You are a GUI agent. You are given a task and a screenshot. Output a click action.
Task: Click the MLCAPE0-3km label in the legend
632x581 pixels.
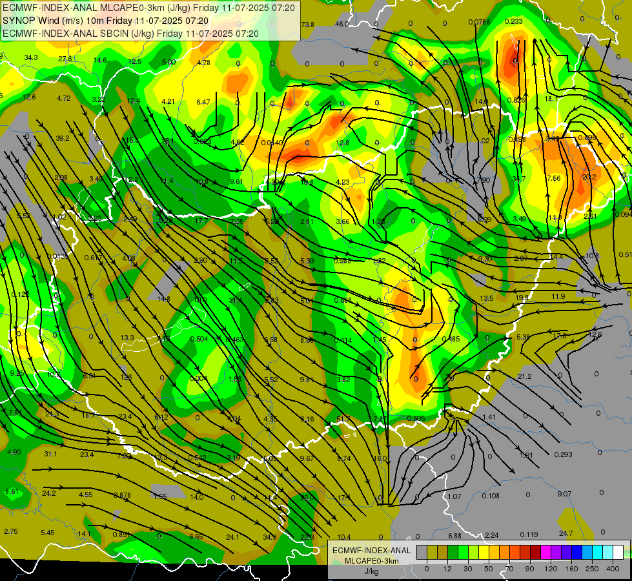pos(371,561)
